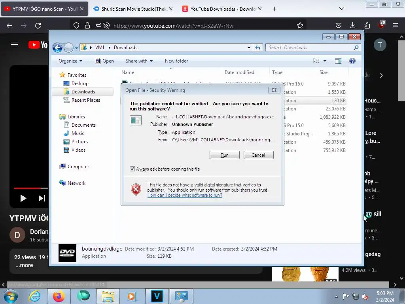Switch to Shuric Scan Movie Studio tab
The image size is (405, 304).
(x=133, y=9)
